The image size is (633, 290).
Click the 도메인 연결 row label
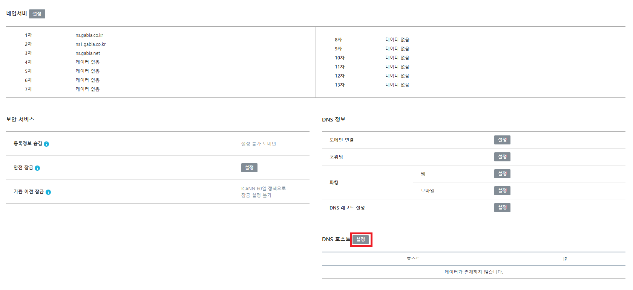342,140
